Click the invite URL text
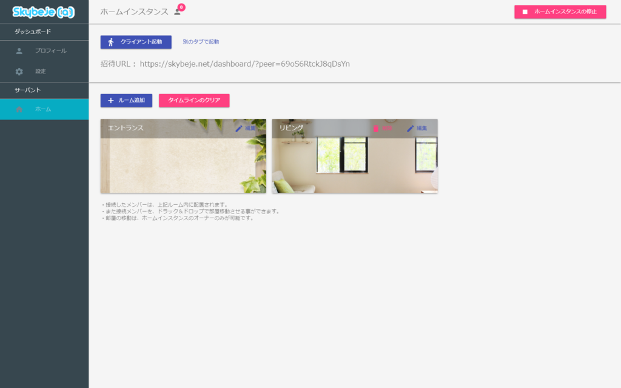Image resolution: width=621 pixels, height=388 pixels. pos(245,64)
